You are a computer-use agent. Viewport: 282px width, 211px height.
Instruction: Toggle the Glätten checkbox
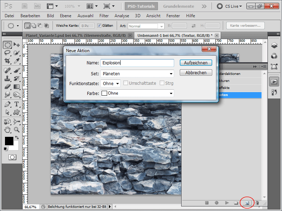click(x=99, y=25)
